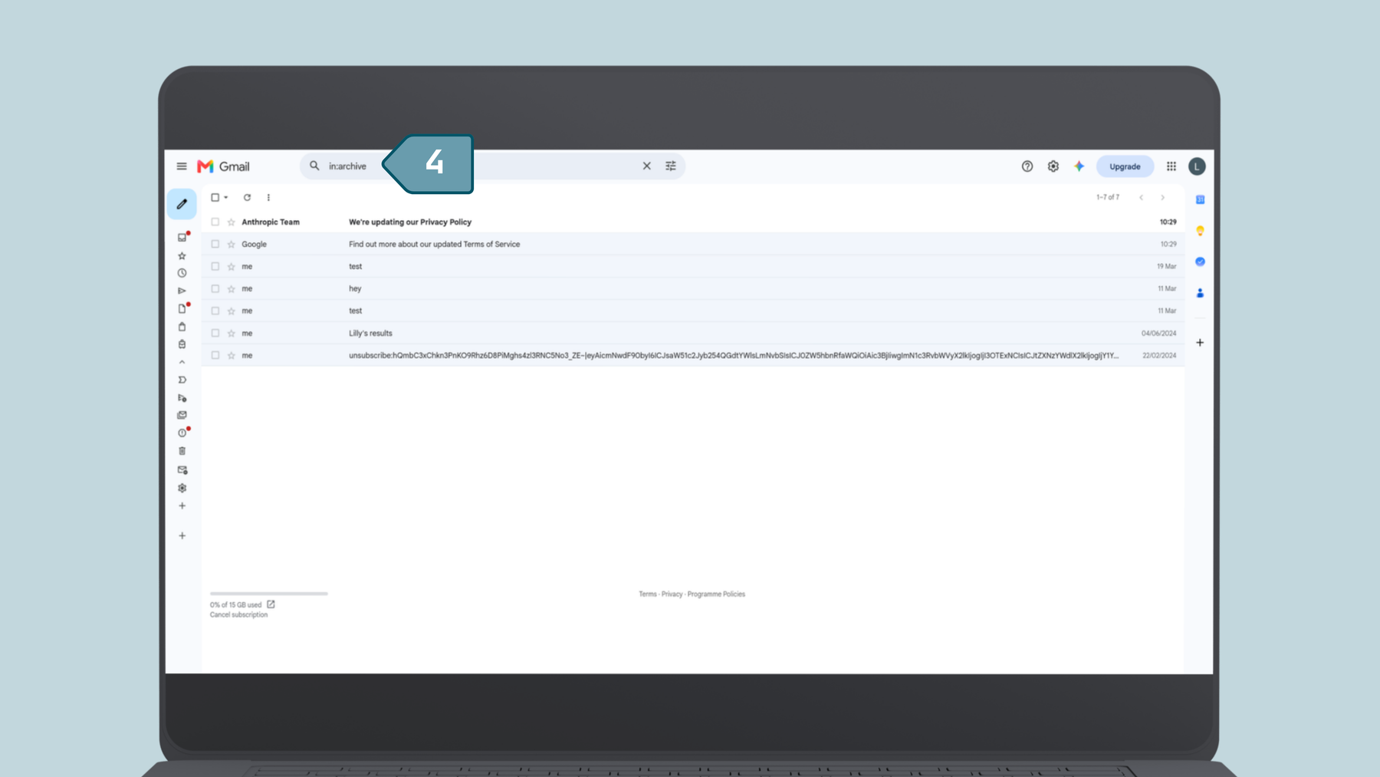This screenshot has height=777, width=1380.
Task: Tick the Select all checkbox in toolbar
Action: tap(215, 197)
